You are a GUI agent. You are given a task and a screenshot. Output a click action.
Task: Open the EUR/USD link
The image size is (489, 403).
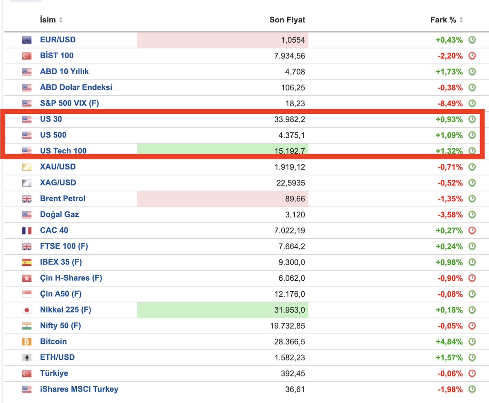tap(58, 40)
